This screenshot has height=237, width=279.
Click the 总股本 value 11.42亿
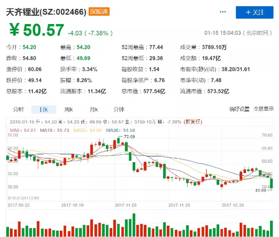tap(37, 91)
